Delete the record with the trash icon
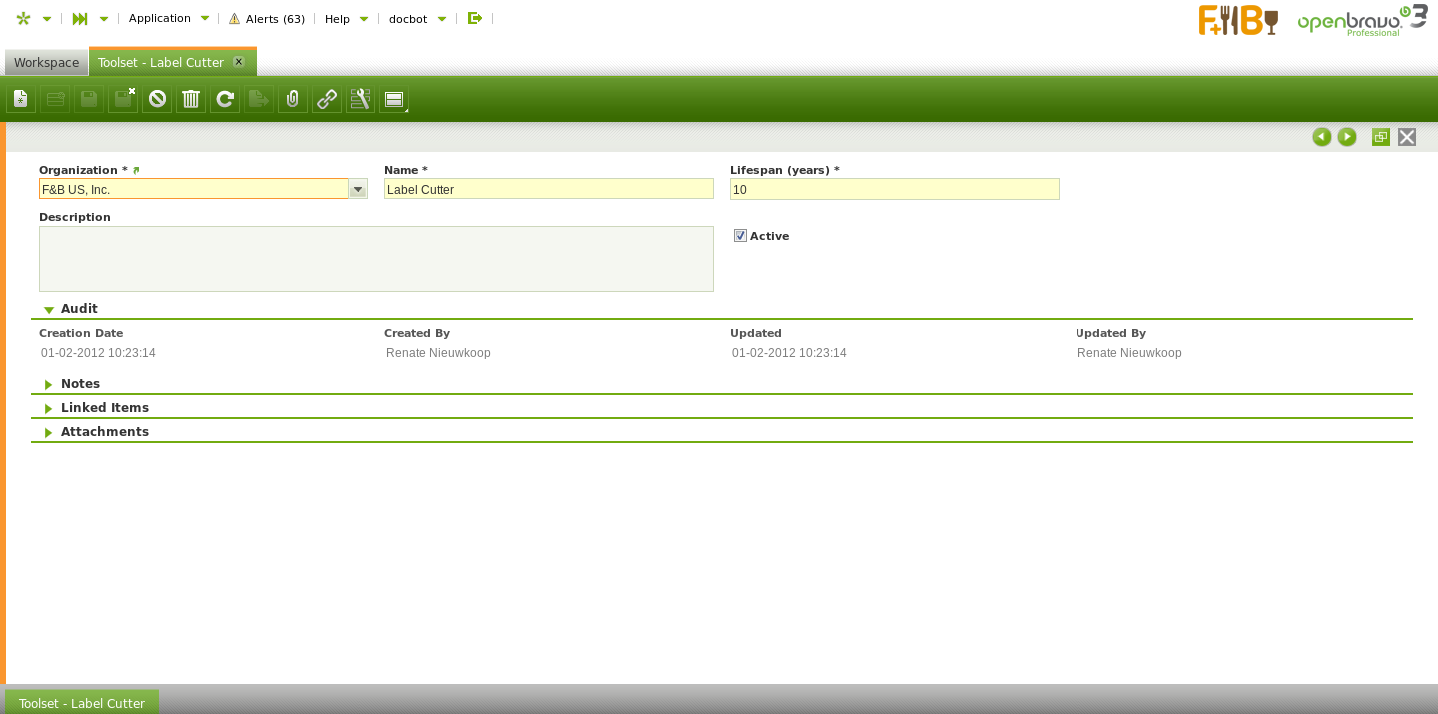1438x714 pixels. click(x=191, y=99)
